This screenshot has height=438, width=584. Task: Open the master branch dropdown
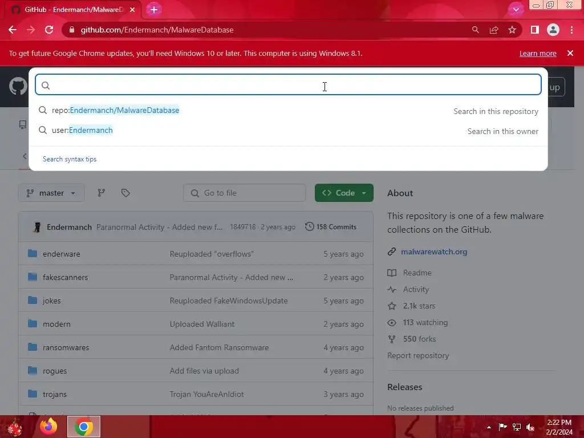click(51, 193)
